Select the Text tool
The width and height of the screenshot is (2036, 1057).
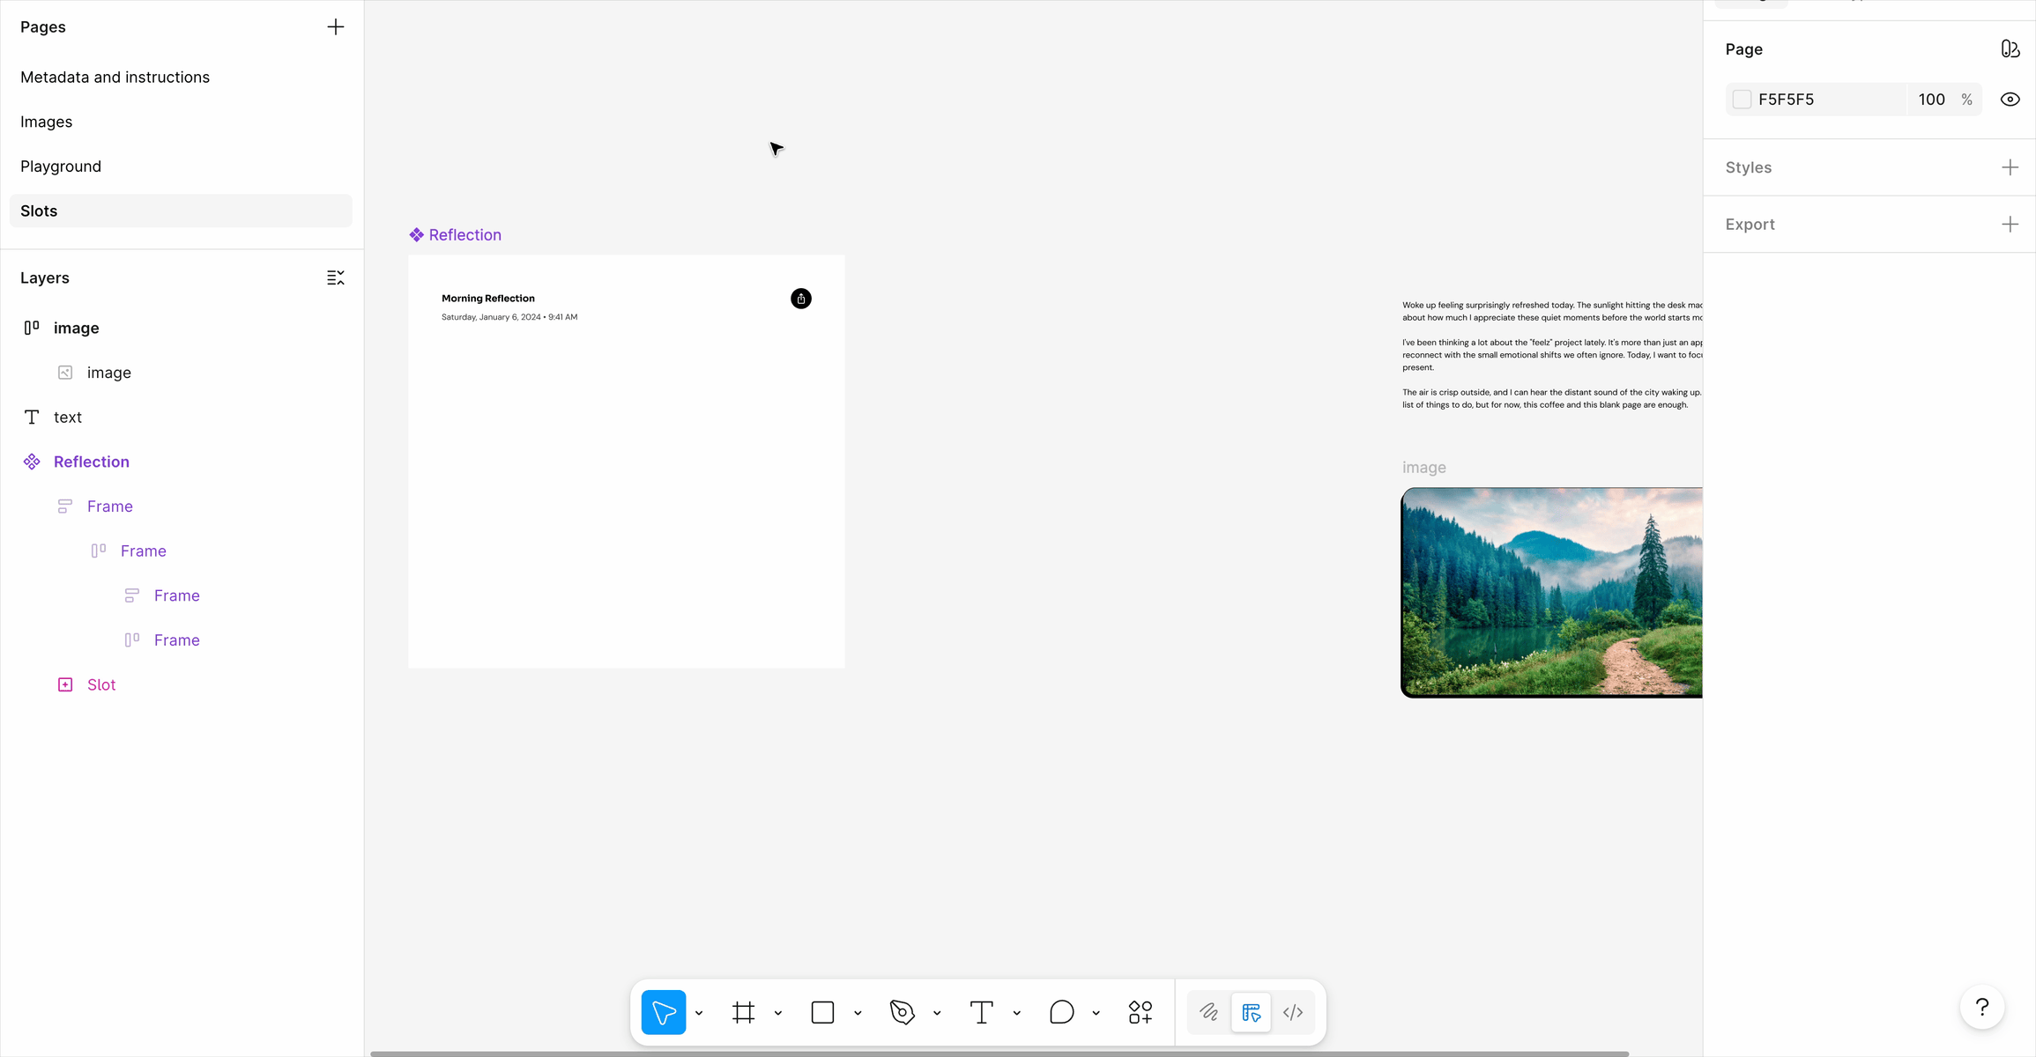[981, 1012]
